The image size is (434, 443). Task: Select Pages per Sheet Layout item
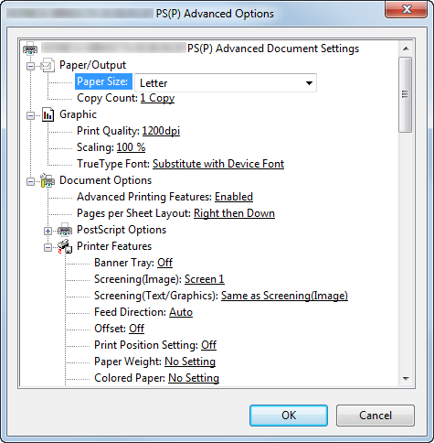tap(175, 213)
